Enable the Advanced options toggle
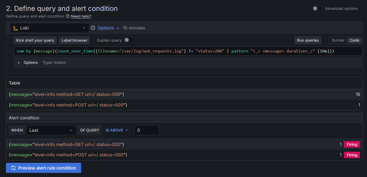This screenshot has width=367, height=177. (x=317, y=8)
